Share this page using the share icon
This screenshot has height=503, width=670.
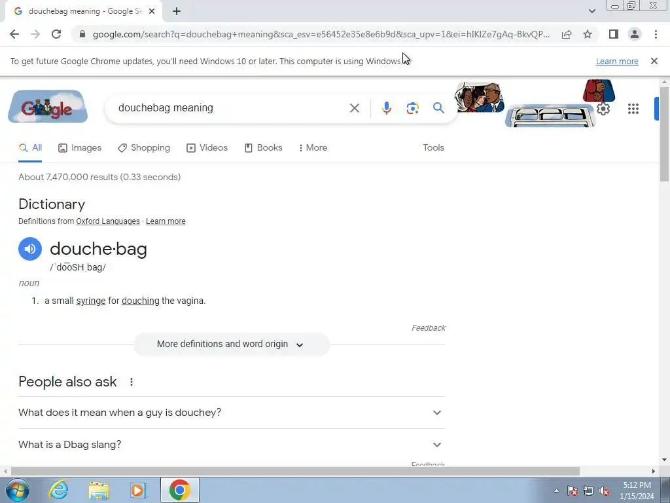pos(567,34)
